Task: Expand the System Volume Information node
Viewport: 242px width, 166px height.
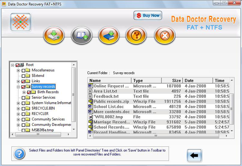Action: 18,103
